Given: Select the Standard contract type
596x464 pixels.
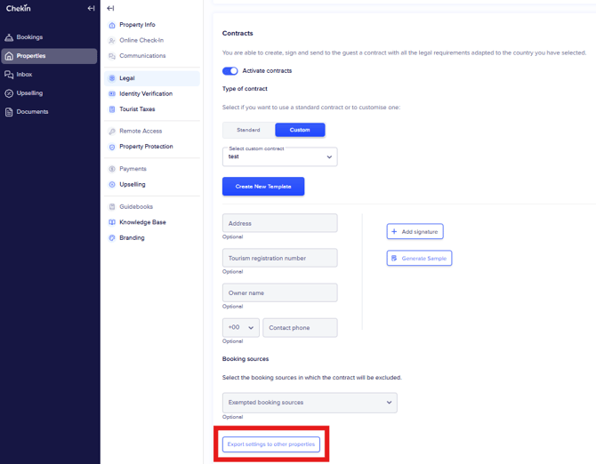Looking at the screenshot, I should pos(248,130).
